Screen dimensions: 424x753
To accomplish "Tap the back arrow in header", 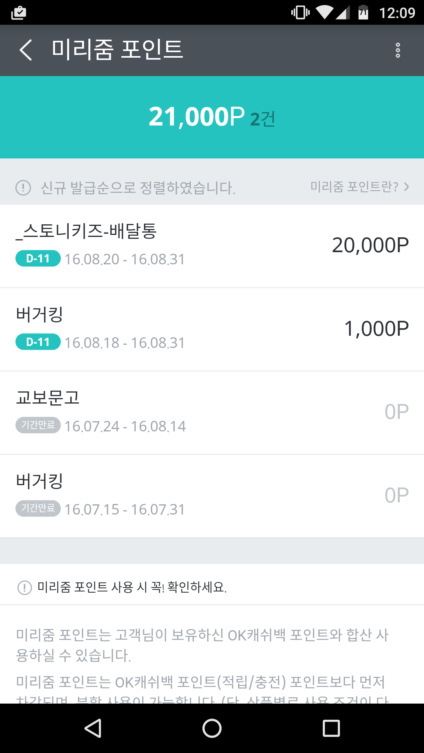I will point(26,50).
